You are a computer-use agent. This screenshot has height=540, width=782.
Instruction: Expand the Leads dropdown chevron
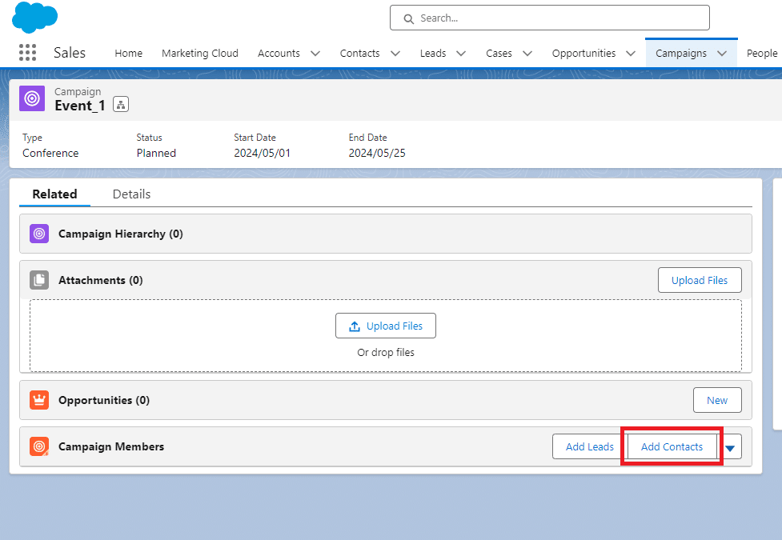pyautogui.click(x=461, y=54)
